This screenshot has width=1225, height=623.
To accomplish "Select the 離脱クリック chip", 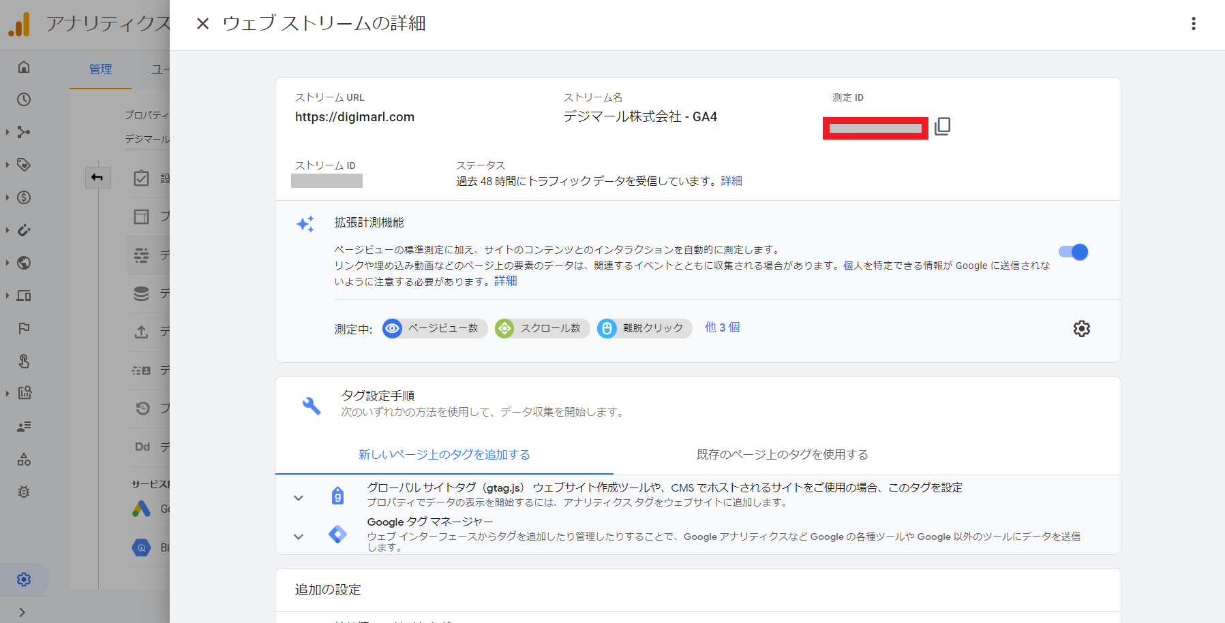I will pyautogui.click(x=644, y=329).
